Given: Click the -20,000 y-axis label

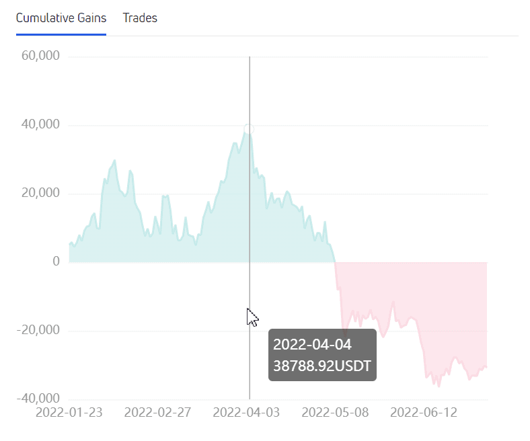Looking at the screenshot, I should pos(38,331).
